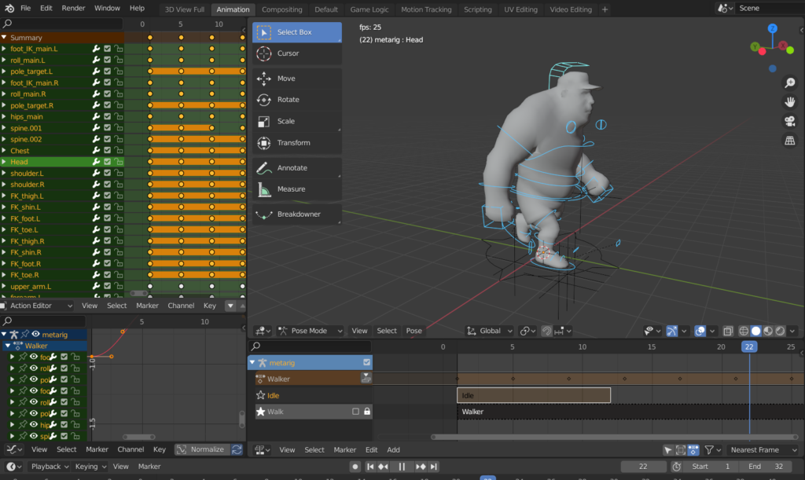Expand the Head channel row

pyautogui.click(x=4, y=162)
